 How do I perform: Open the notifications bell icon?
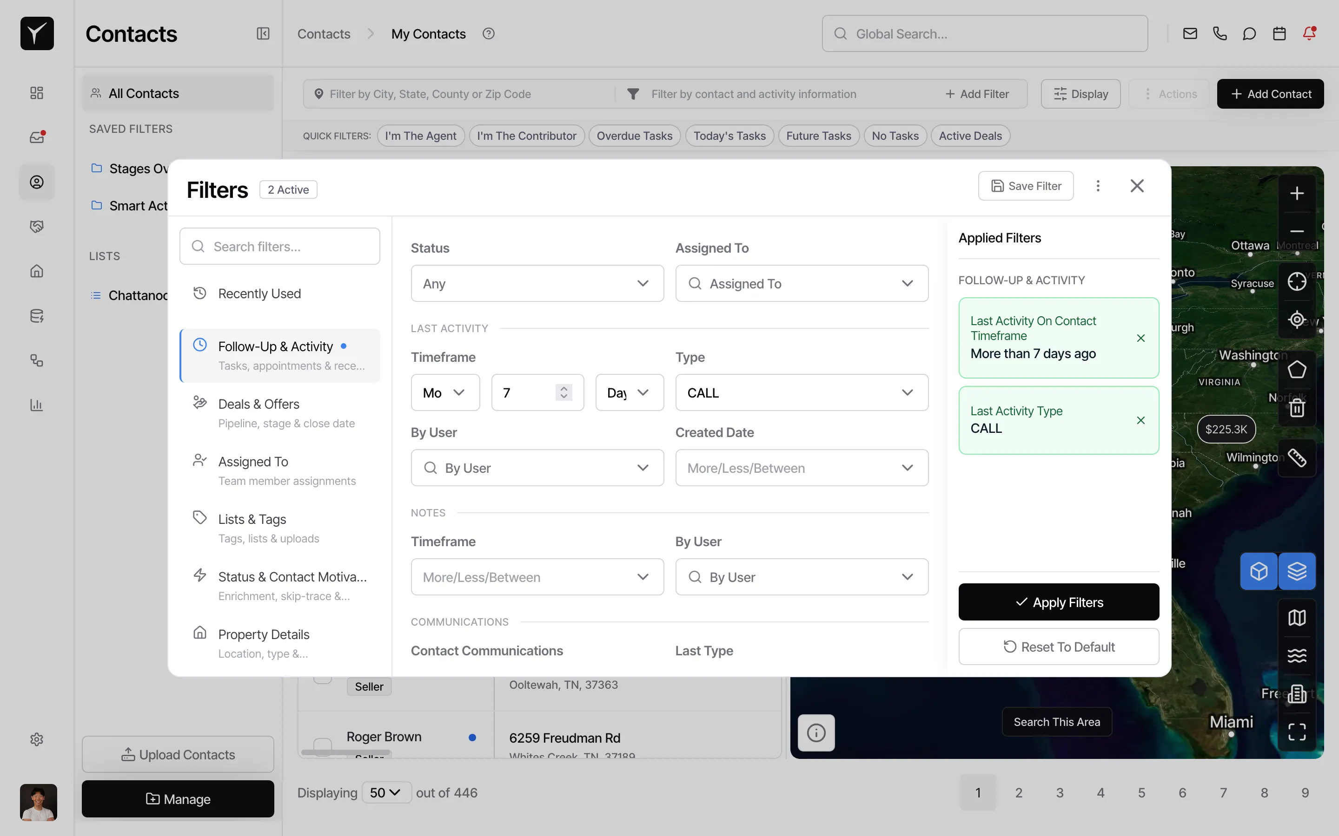[x=1309, y=33]
